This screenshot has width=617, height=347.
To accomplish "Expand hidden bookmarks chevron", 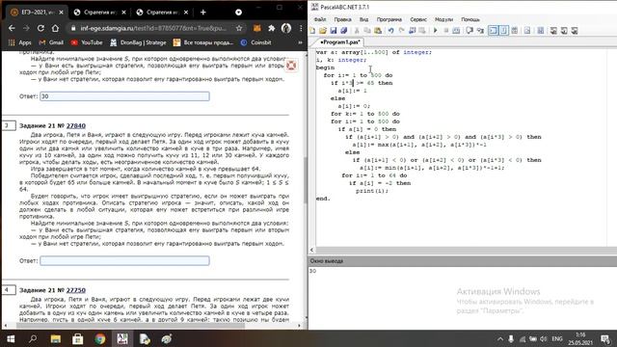I will tap(300, 42).
